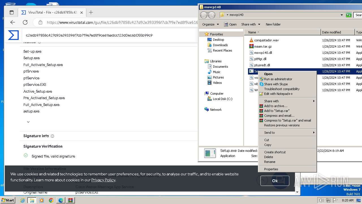The height and width of the screenshot is (204, 362).
Task: Select the VirusTotal File tab
Action: pyautogui.click(x=52, y=12)
